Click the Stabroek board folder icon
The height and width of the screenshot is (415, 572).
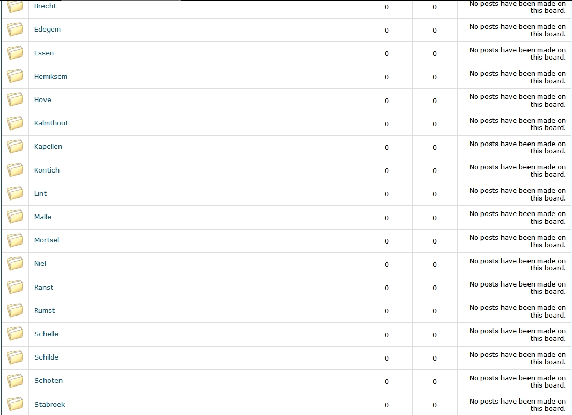[x=16, y=404]
